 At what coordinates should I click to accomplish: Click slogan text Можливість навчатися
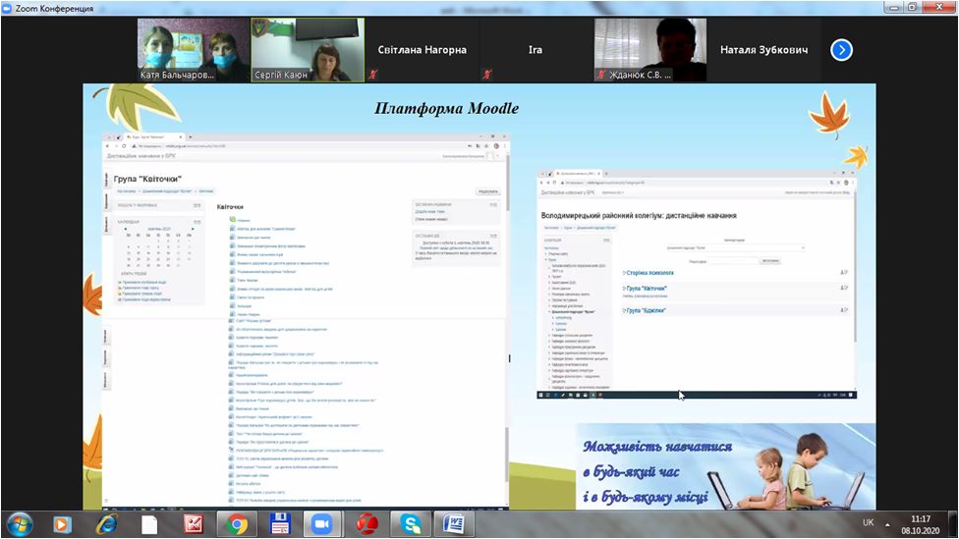click(x=657, y=447)
